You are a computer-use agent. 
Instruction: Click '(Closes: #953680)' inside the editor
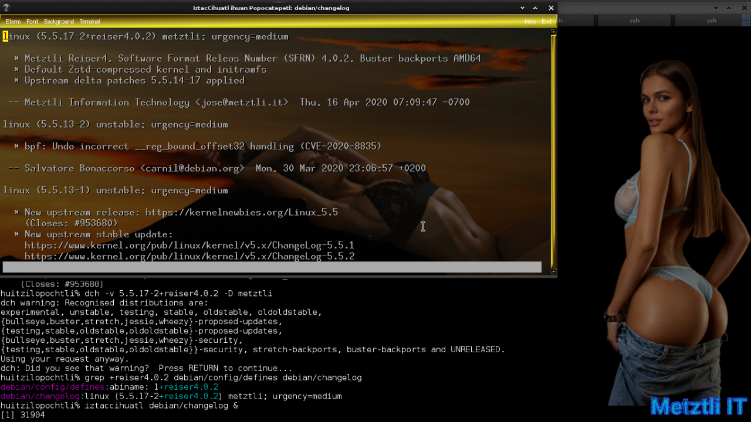(x=71, y=223)
